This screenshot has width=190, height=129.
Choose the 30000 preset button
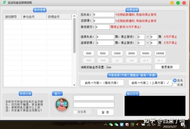[x=132, y=53]
